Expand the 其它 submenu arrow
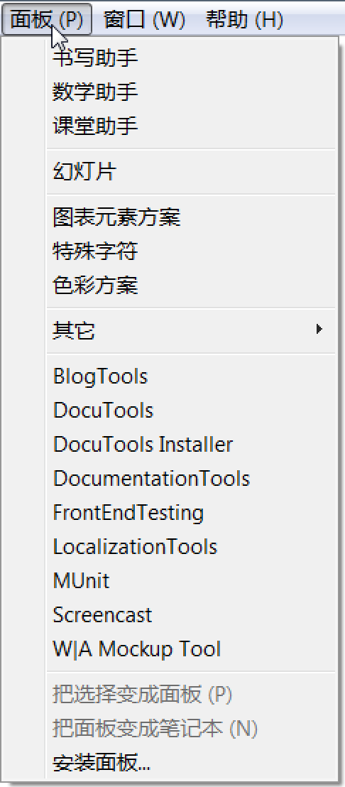This screenshot has width=345, height=787. pyautogui.click(x=319, y=330)
